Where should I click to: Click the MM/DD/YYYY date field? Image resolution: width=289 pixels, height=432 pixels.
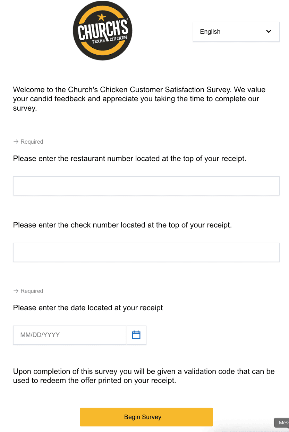(x=69, y=335)
